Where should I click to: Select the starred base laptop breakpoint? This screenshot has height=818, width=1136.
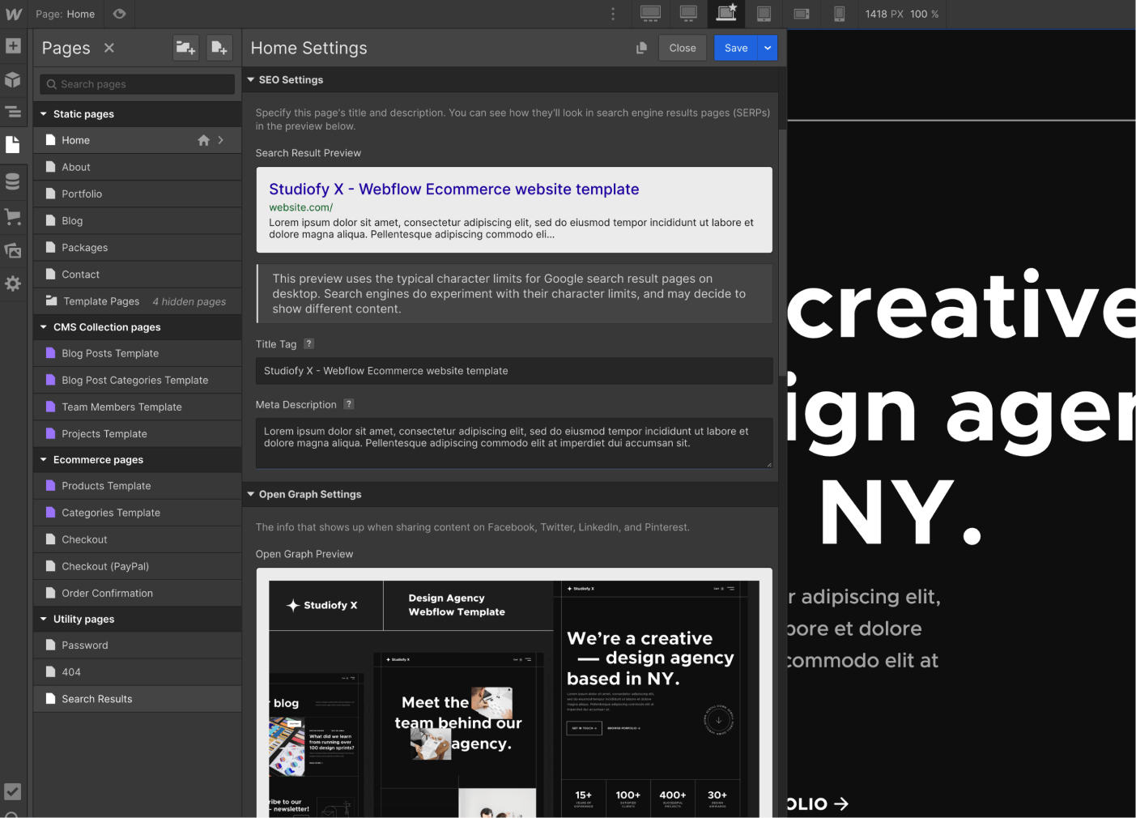click(x=726, y=14)
